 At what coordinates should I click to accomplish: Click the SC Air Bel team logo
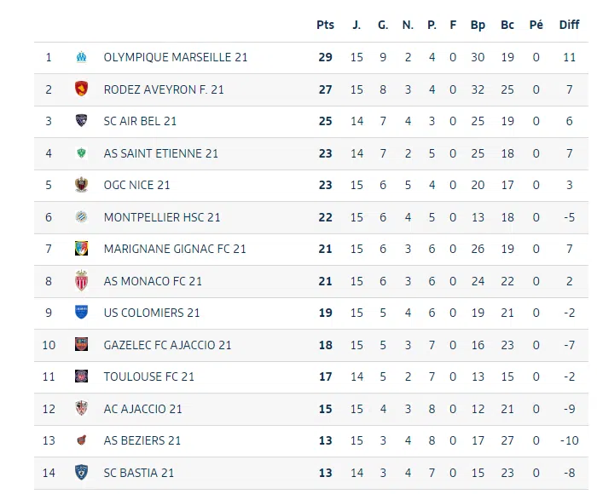coord(81,121)
